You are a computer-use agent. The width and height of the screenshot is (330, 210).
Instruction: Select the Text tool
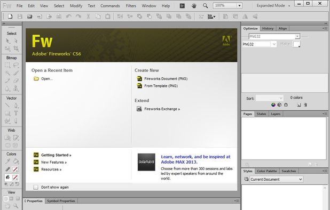coord(16,113)
